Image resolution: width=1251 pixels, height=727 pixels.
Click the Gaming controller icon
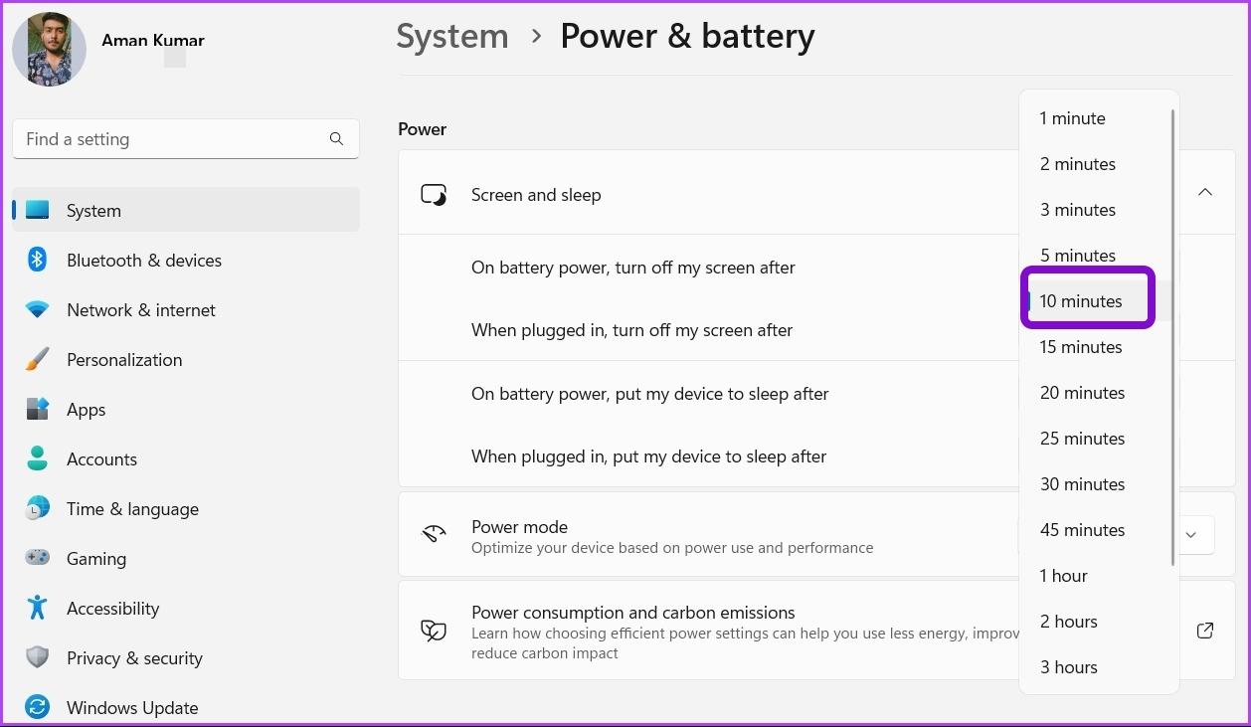38,558
